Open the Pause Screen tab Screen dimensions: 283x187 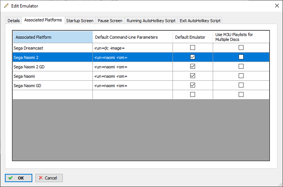point(110,21)
